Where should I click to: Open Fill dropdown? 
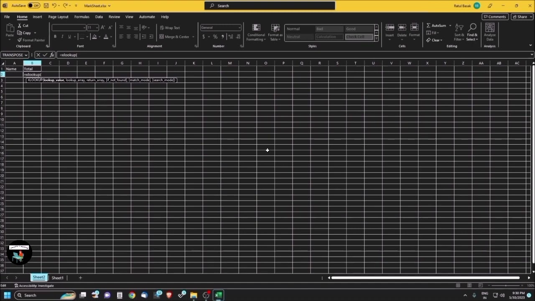coord(433,33)
